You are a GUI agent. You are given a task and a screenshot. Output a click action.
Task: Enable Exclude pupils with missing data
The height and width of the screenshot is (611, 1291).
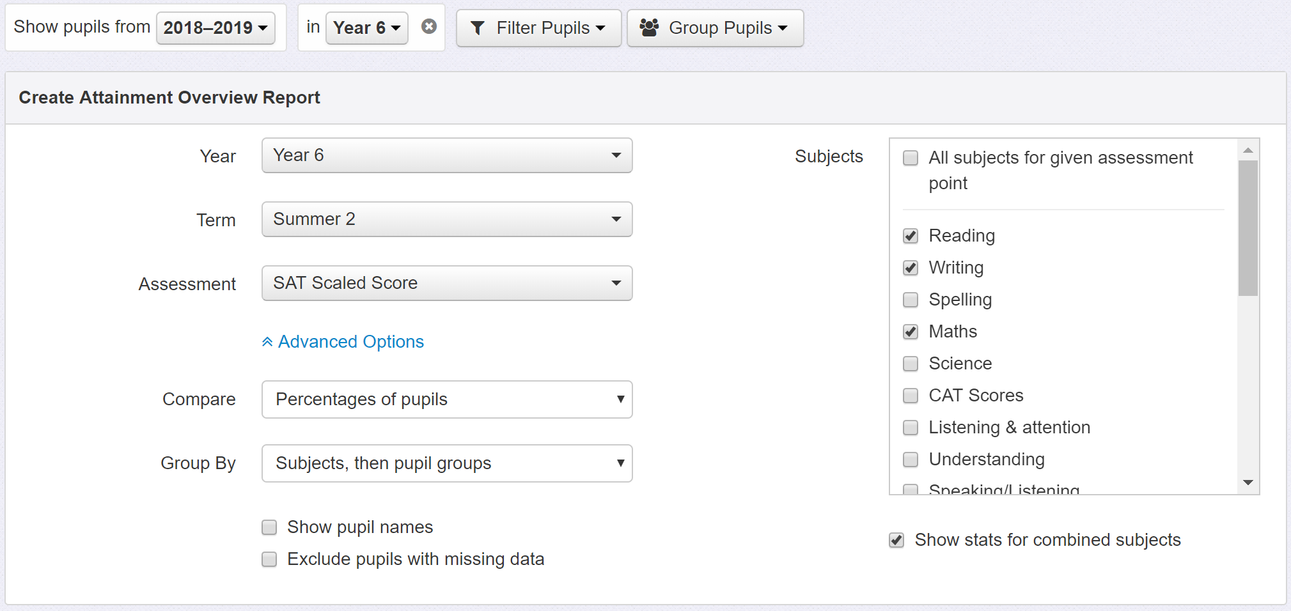coord(269,559)
